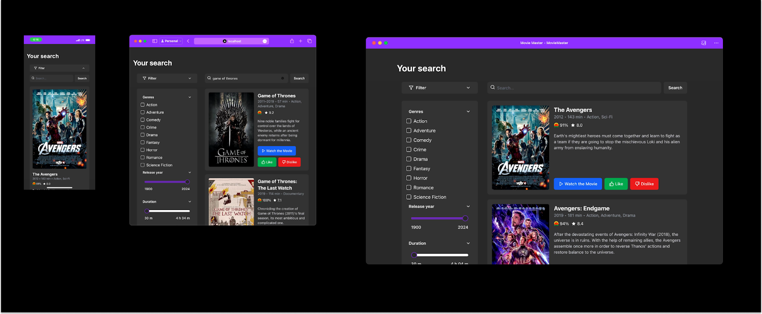Screen dimensions: 762x314
Task: Tick the Comedy checkbox in desktop app window
Action: (409, 140)
